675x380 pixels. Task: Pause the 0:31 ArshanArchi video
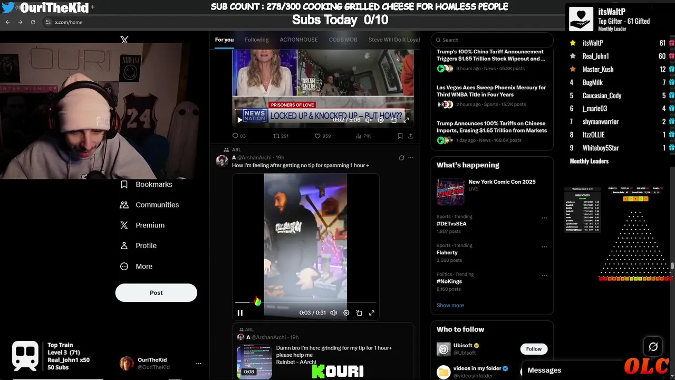240,312
